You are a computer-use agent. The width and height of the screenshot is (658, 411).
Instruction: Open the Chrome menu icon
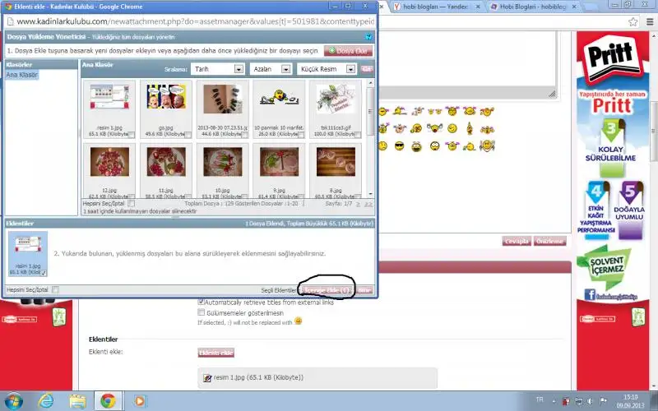(x=650, y=22)
